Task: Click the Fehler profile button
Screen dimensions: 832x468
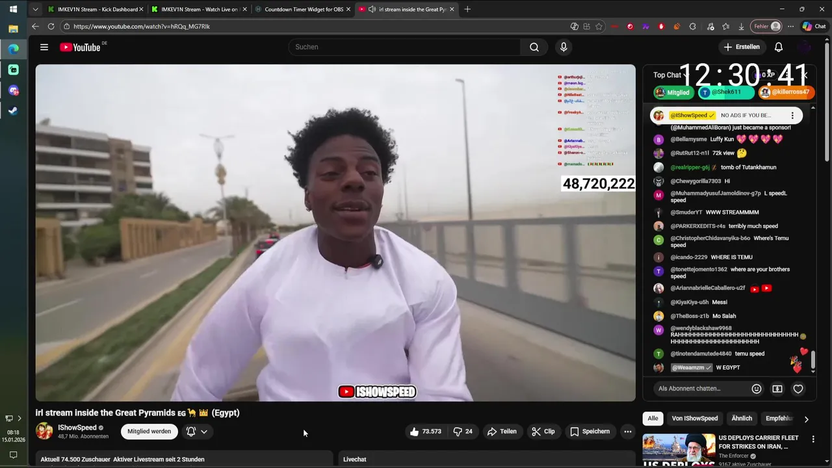Action: coord(766,27)
